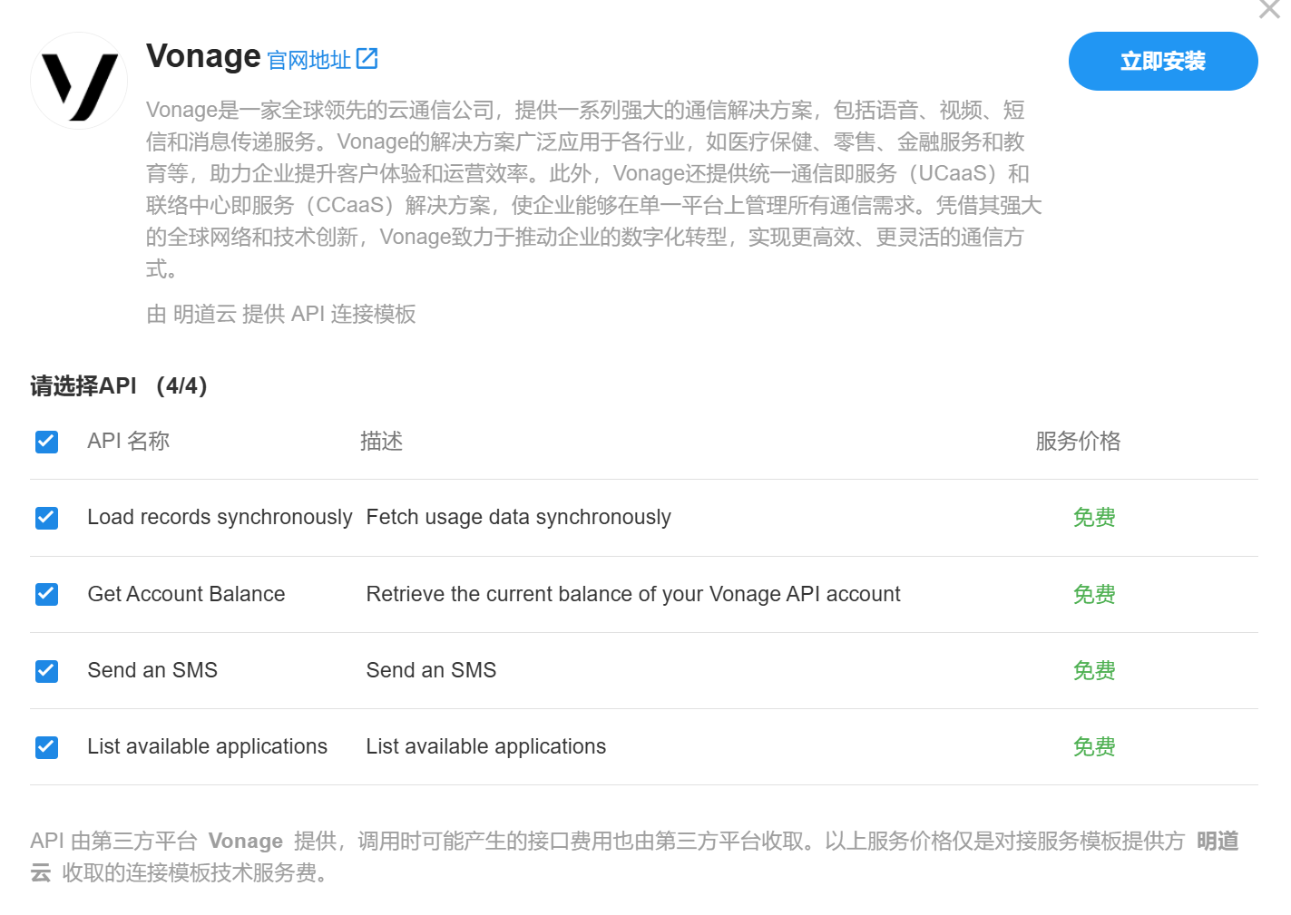The width and height of the screenshot is (1291, 915).
Task: Click 免费 price for Load records synchronously
Action: (x=1094, y=518)
